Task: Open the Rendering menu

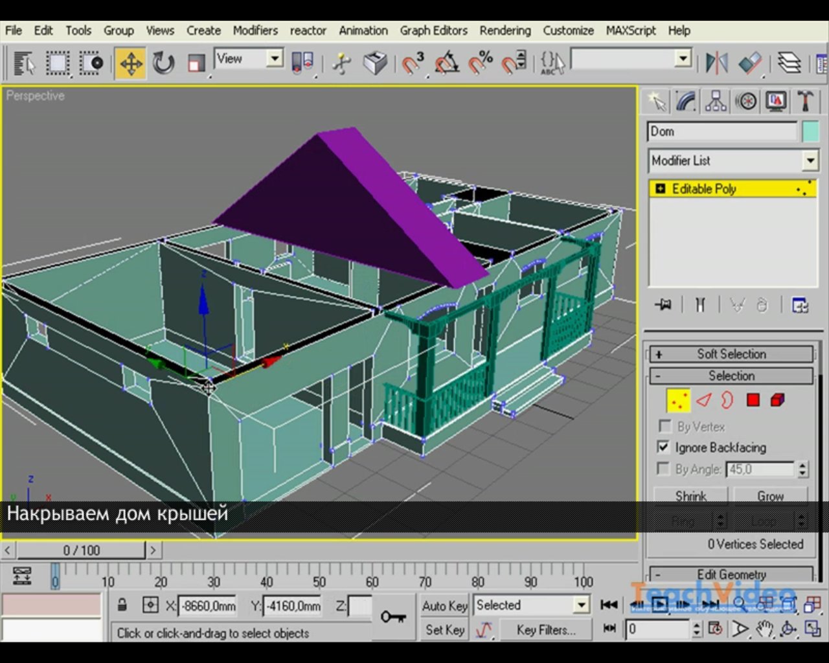Action: (x=505, y=30)
